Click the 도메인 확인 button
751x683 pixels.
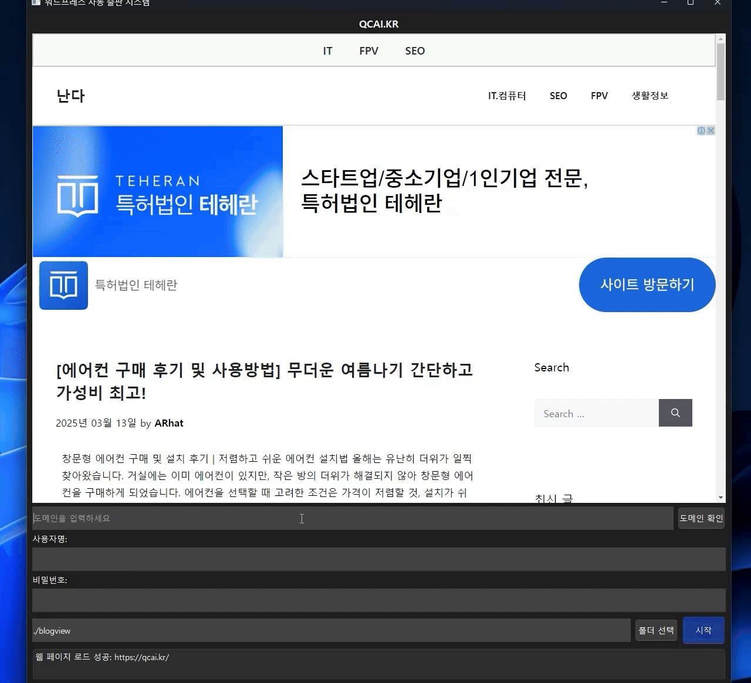click(701, 518)
